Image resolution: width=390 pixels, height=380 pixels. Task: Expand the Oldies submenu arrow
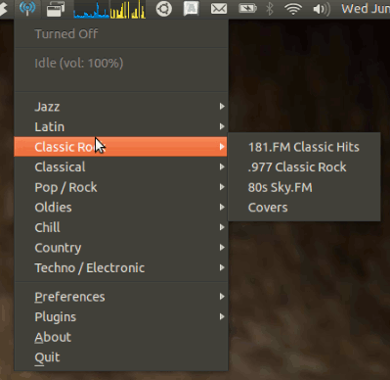222,207
